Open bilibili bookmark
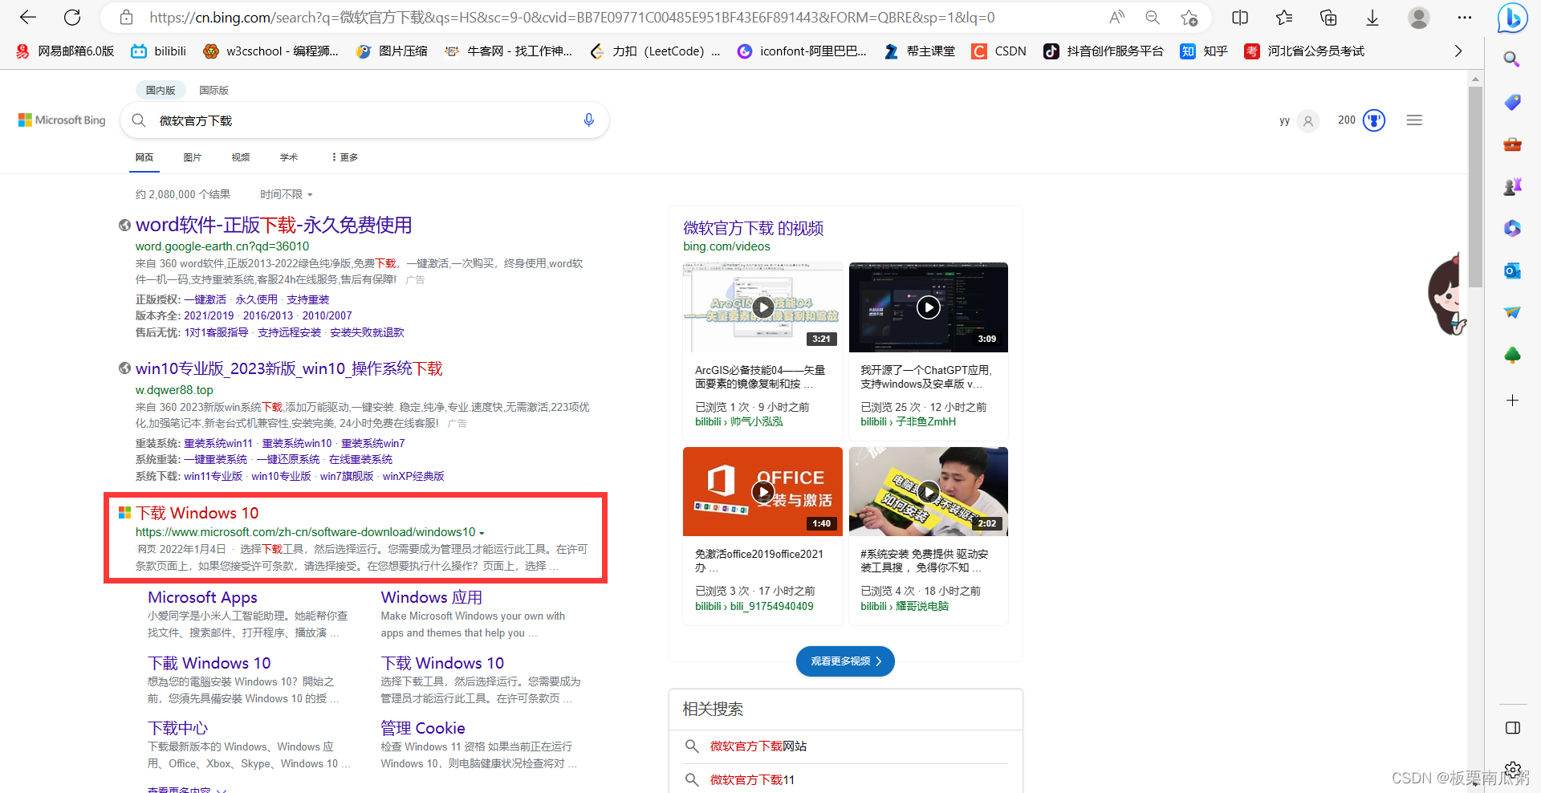1541x793 pixels. [159, 51]
